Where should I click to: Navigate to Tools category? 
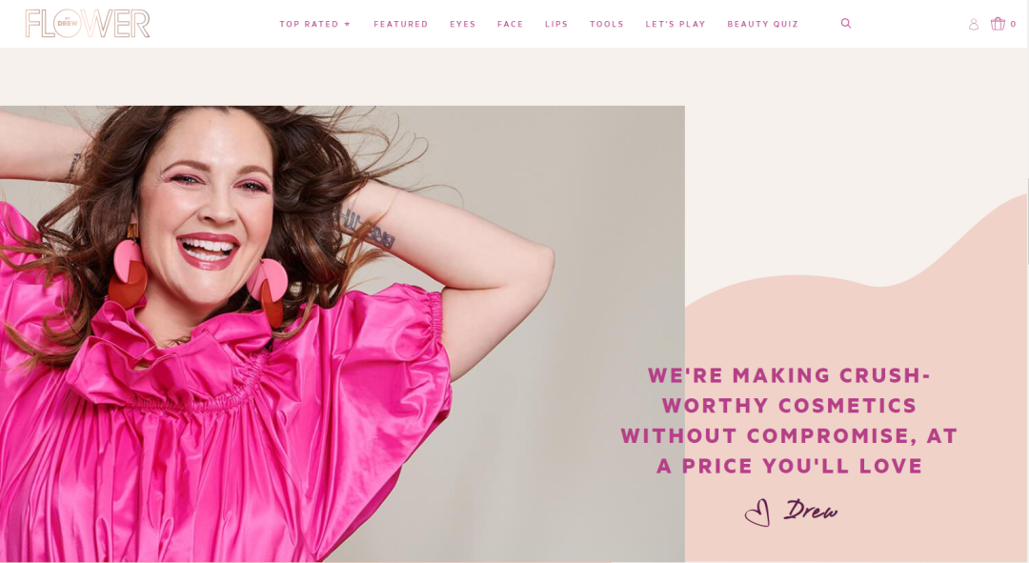[x=606, y=24]
